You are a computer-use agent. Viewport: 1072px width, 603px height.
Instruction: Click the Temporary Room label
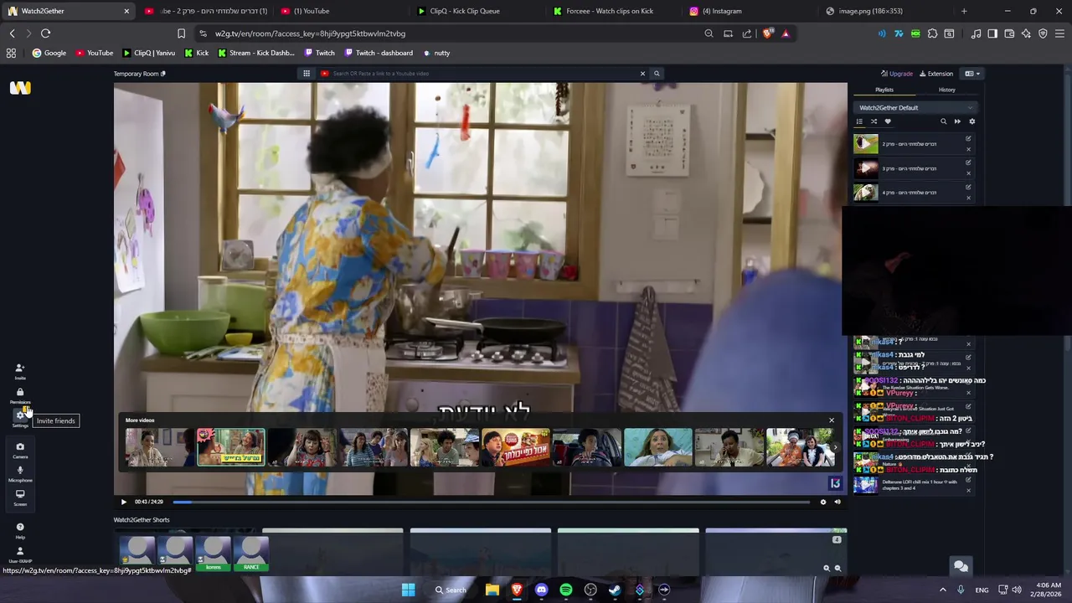137,74
